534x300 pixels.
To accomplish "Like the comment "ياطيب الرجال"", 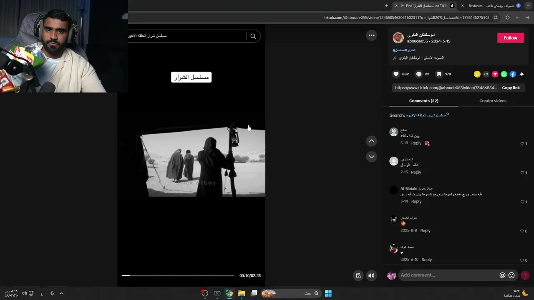I will [x=522, y=172].
